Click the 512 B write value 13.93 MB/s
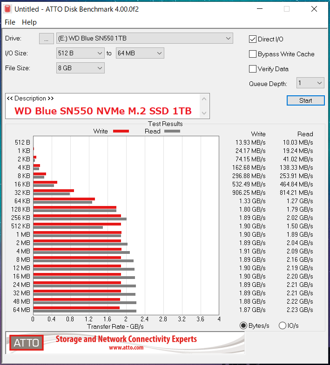Viewport: 330px width, 365px height. pos(250,142)
